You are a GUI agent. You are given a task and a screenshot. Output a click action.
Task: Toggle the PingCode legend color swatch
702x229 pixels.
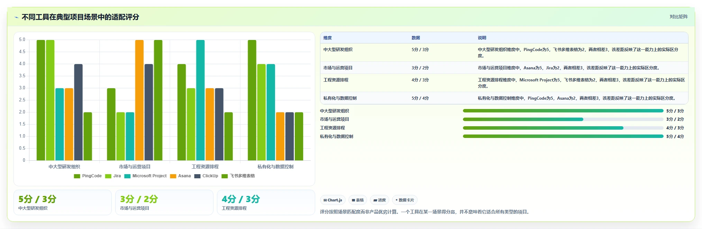click(x=77, y=176)
